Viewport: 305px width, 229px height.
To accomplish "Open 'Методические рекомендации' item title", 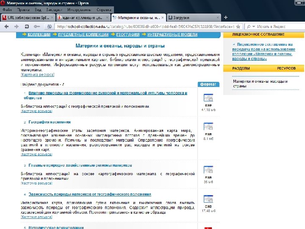I will [56, 227].
